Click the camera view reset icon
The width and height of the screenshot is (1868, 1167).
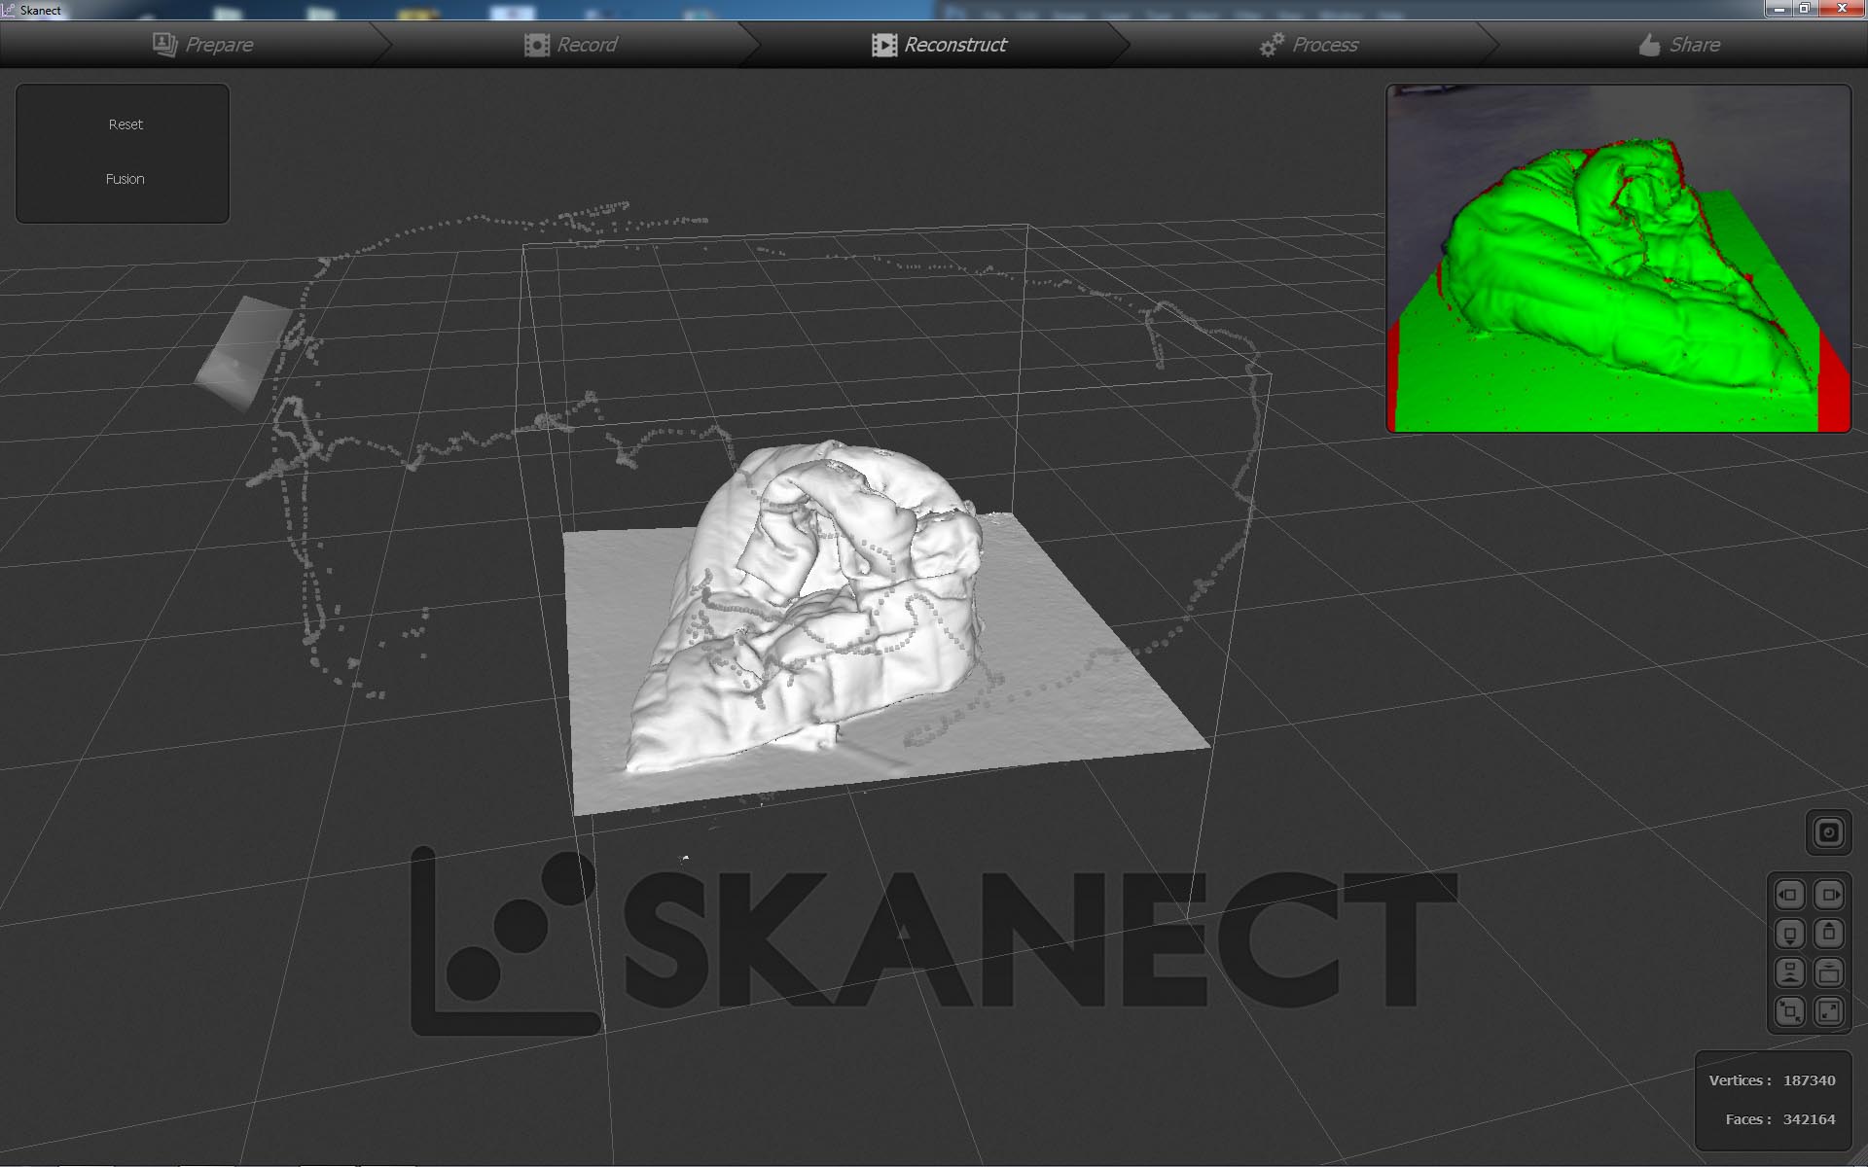click(1828, 832)
